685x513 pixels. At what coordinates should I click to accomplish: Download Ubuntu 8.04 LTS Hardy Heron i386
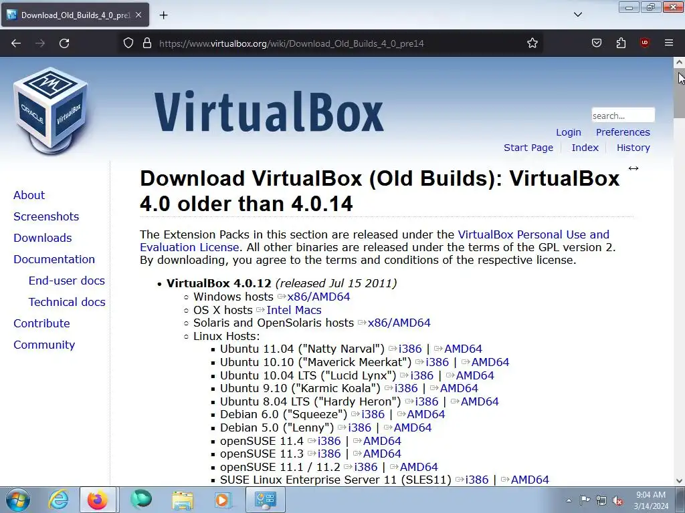click(427, 401)
